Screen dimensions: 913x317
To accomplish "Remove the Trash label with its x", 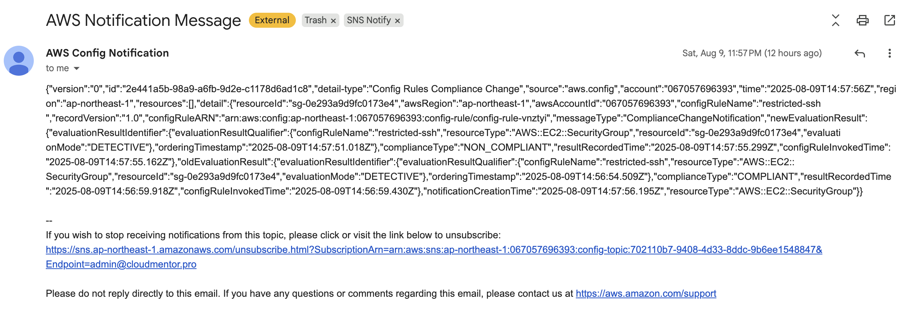I will (333, 21).
